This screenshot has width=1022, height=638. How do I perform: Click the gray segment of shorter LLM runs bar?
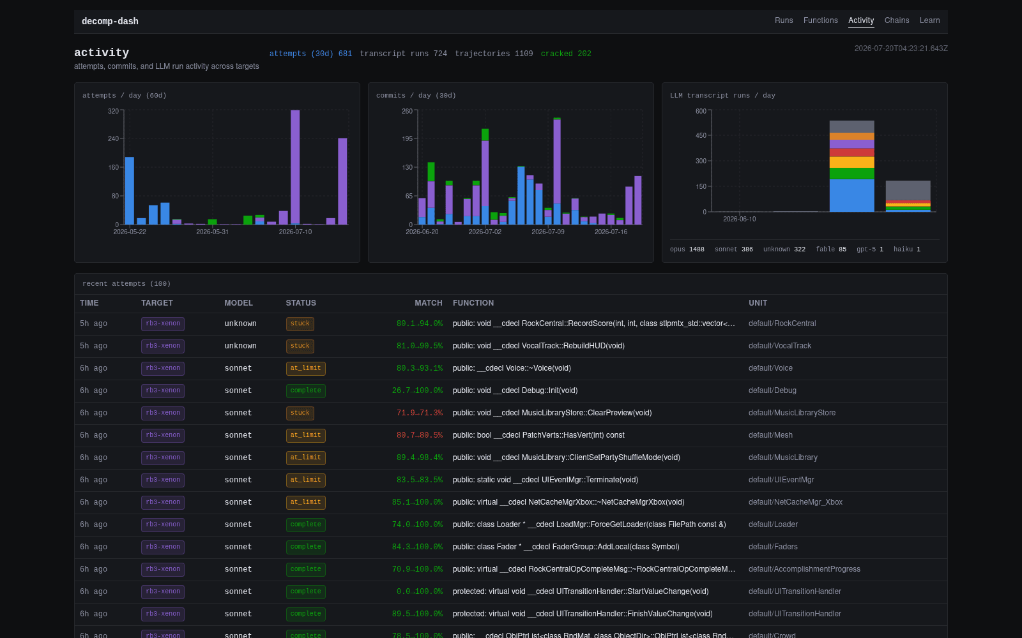(x=908, y=190)
